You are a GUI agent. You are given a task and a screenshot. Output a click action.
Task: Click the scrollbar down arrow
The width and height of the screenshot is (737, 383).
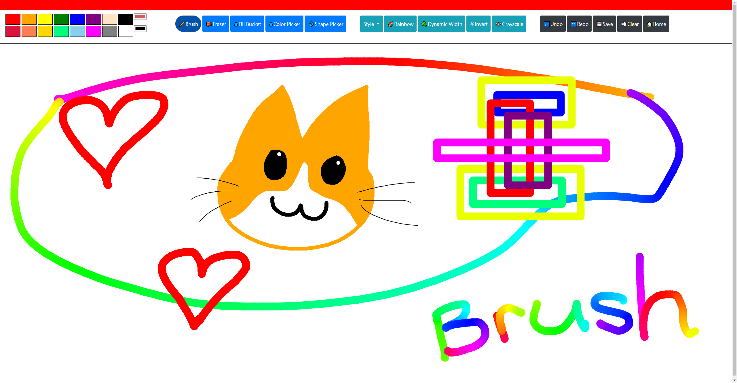point(734,380)
